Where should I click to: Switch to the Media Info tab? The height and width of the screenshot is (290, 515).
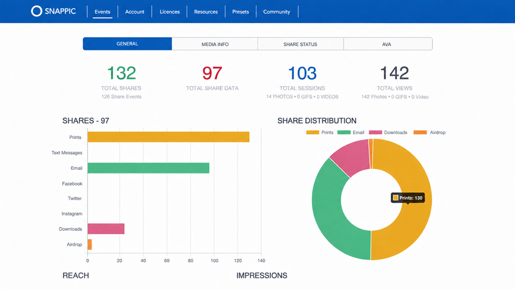[x=215, y=44]
